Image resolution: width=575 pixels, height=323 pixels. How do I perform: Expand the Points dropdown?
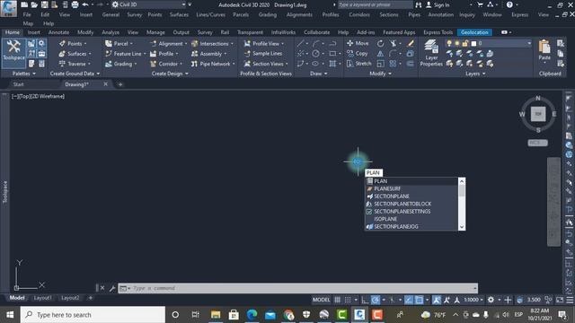point(85,44)
